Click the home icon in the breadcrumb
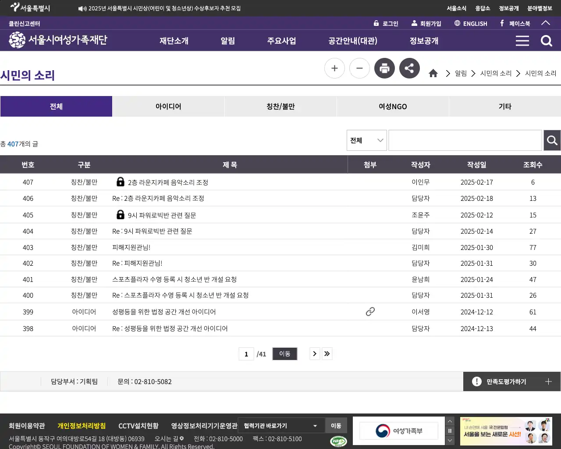 (433, 73)
